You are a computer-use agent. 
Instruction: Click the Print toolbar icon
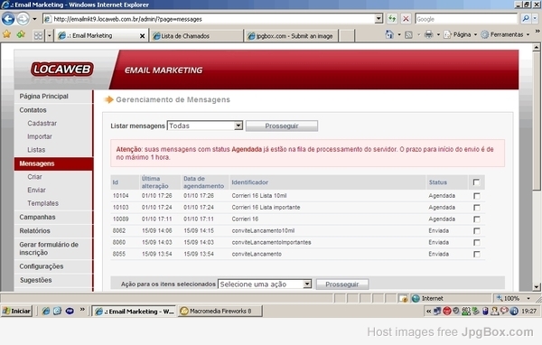click(428, 34)
